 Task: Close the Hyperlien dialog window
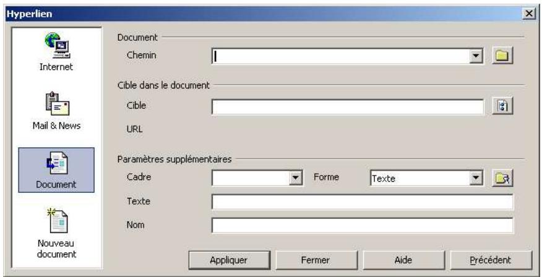coord(529,14)
